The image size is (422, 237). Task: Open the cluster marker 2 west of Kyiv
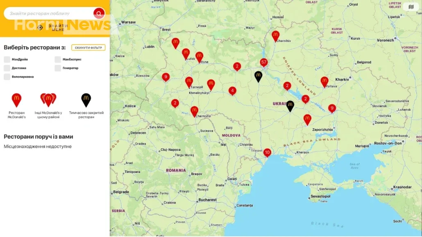click(x=237, y=66)
